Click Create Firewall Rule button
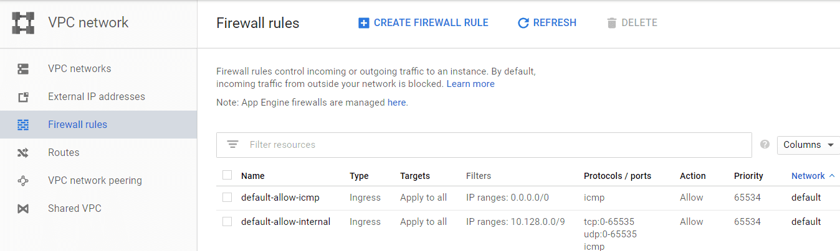Viewport: 840px width, 251px height. point(423,23)
